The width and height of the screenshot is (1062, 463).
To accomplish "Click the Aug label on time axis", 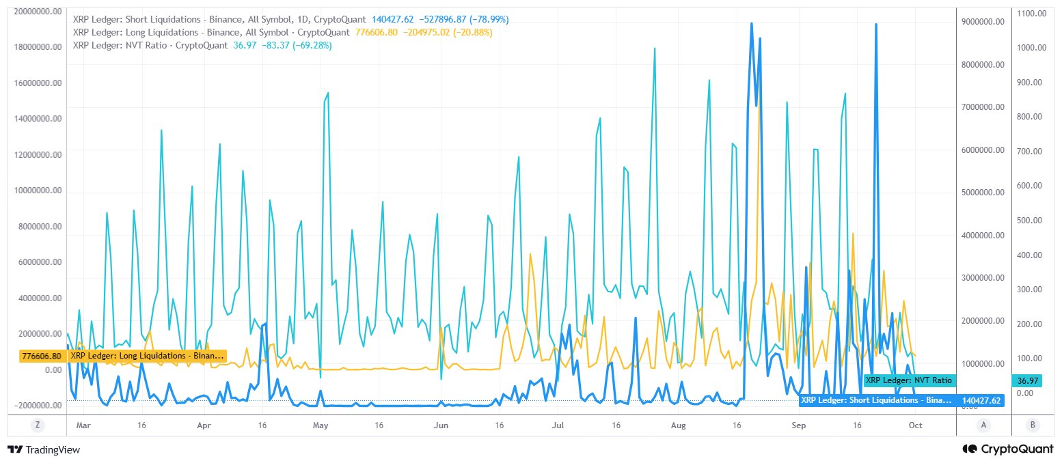I will point(679,425).
